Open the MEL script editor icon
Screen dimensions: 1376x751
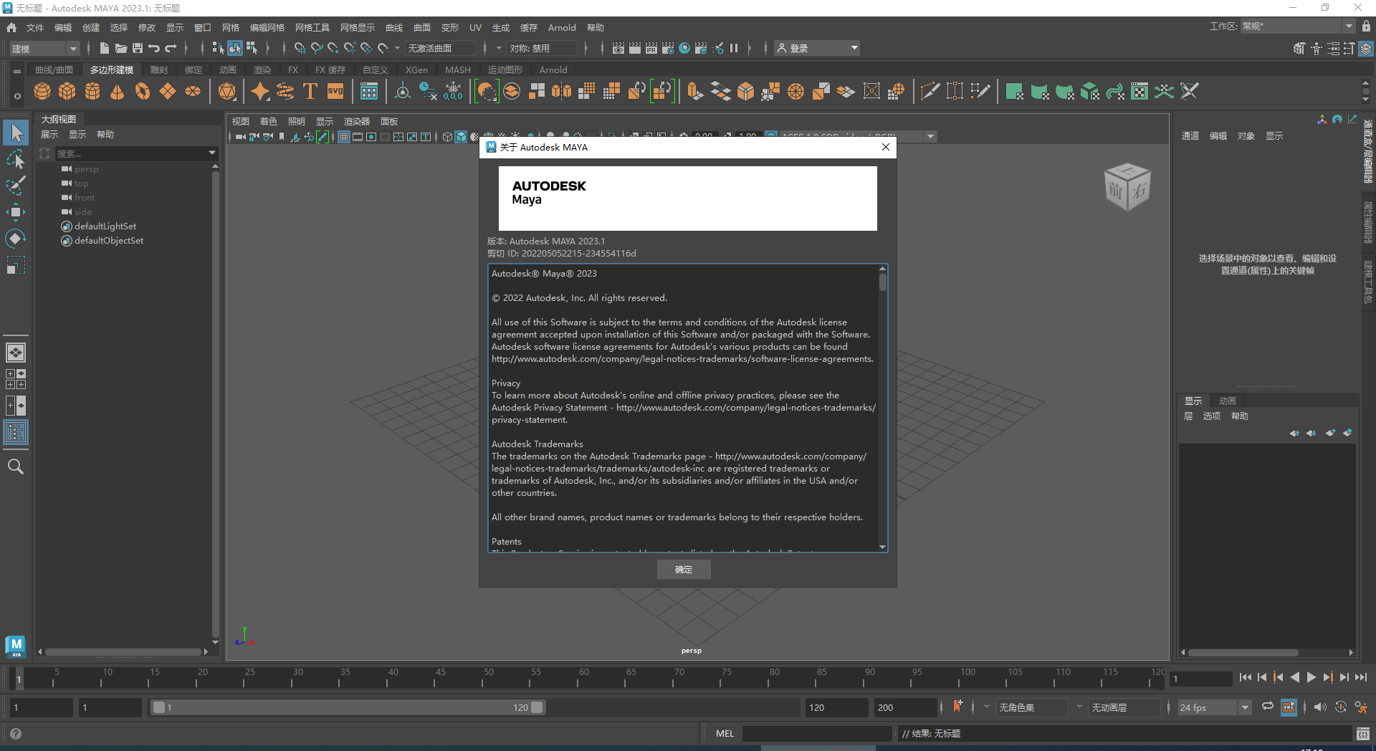click(1363, 733)
